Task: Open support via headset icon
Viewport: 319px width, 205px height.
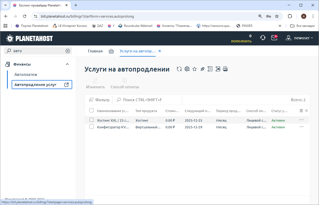Action: coord(263,38)
